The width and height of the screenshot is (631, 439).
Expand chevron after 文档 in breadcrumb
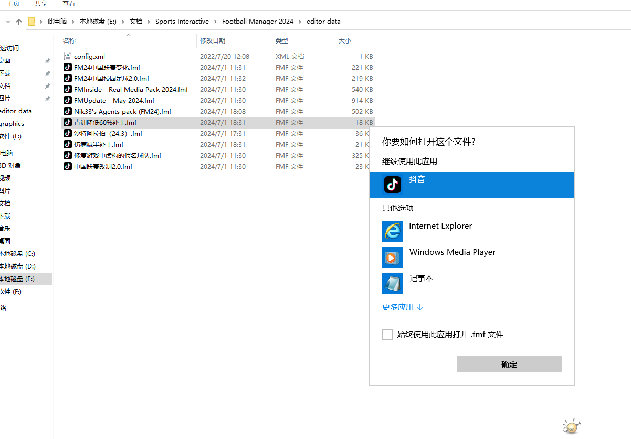tap(149, 22)
